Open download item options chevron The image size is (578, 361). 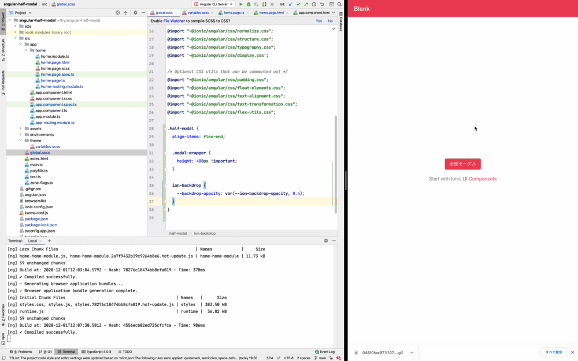[412, 352]
